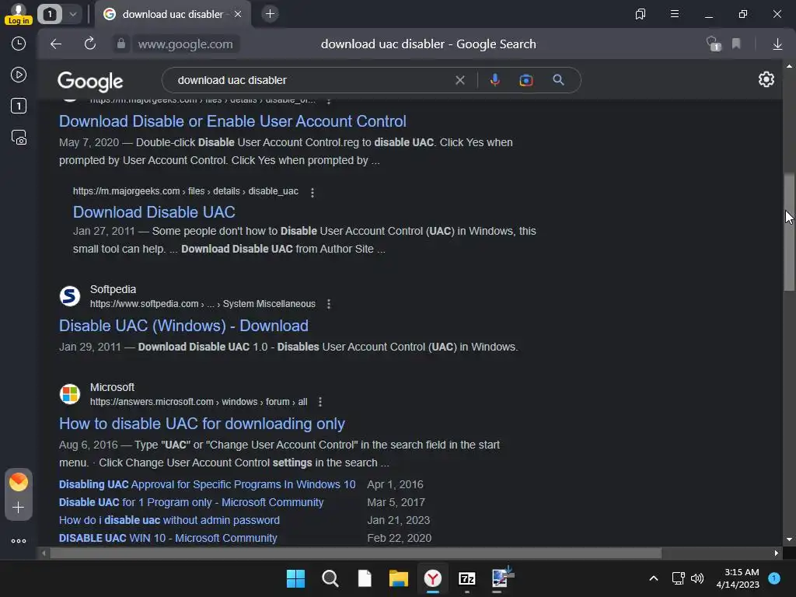Open 'Disable UAC (Windows) - Download' result

(183, 326)
